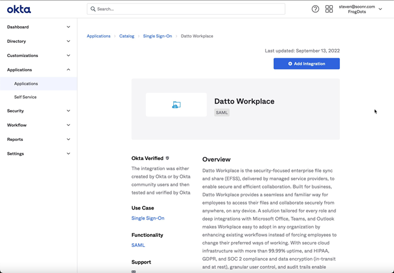Click the Okta logo
Image resolution: width=394 pixels, height=273 pixels.
(19, 9)
